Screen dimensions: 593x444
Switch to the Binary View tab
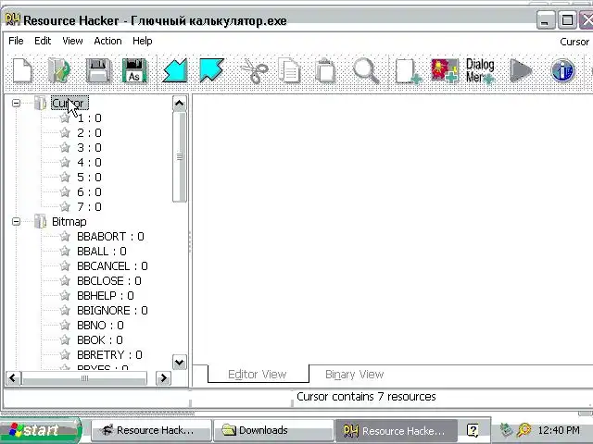click(x=354, y=374)
